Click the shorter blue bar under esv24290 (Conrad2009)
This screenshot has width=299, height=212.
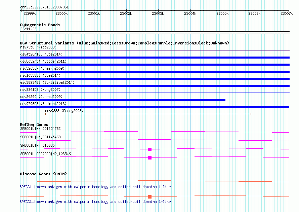pyautogui.click(x=123, y=100)
